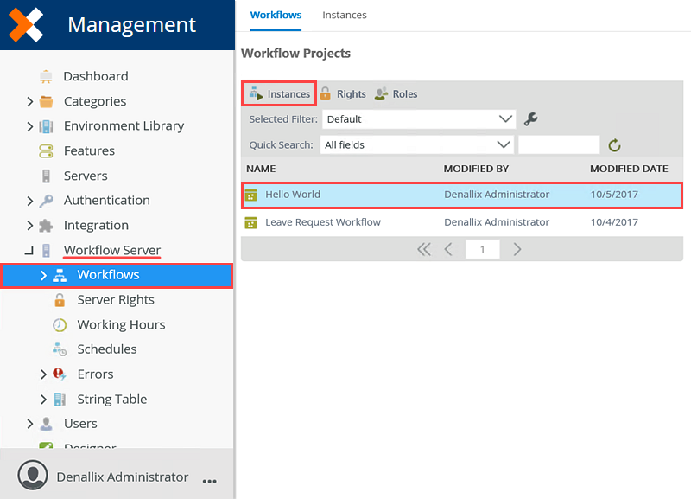Image resolution: width=691 pixels, height=499 pixels.
Task: Open filter settings with the wrench icon
Action: (530, 119)
